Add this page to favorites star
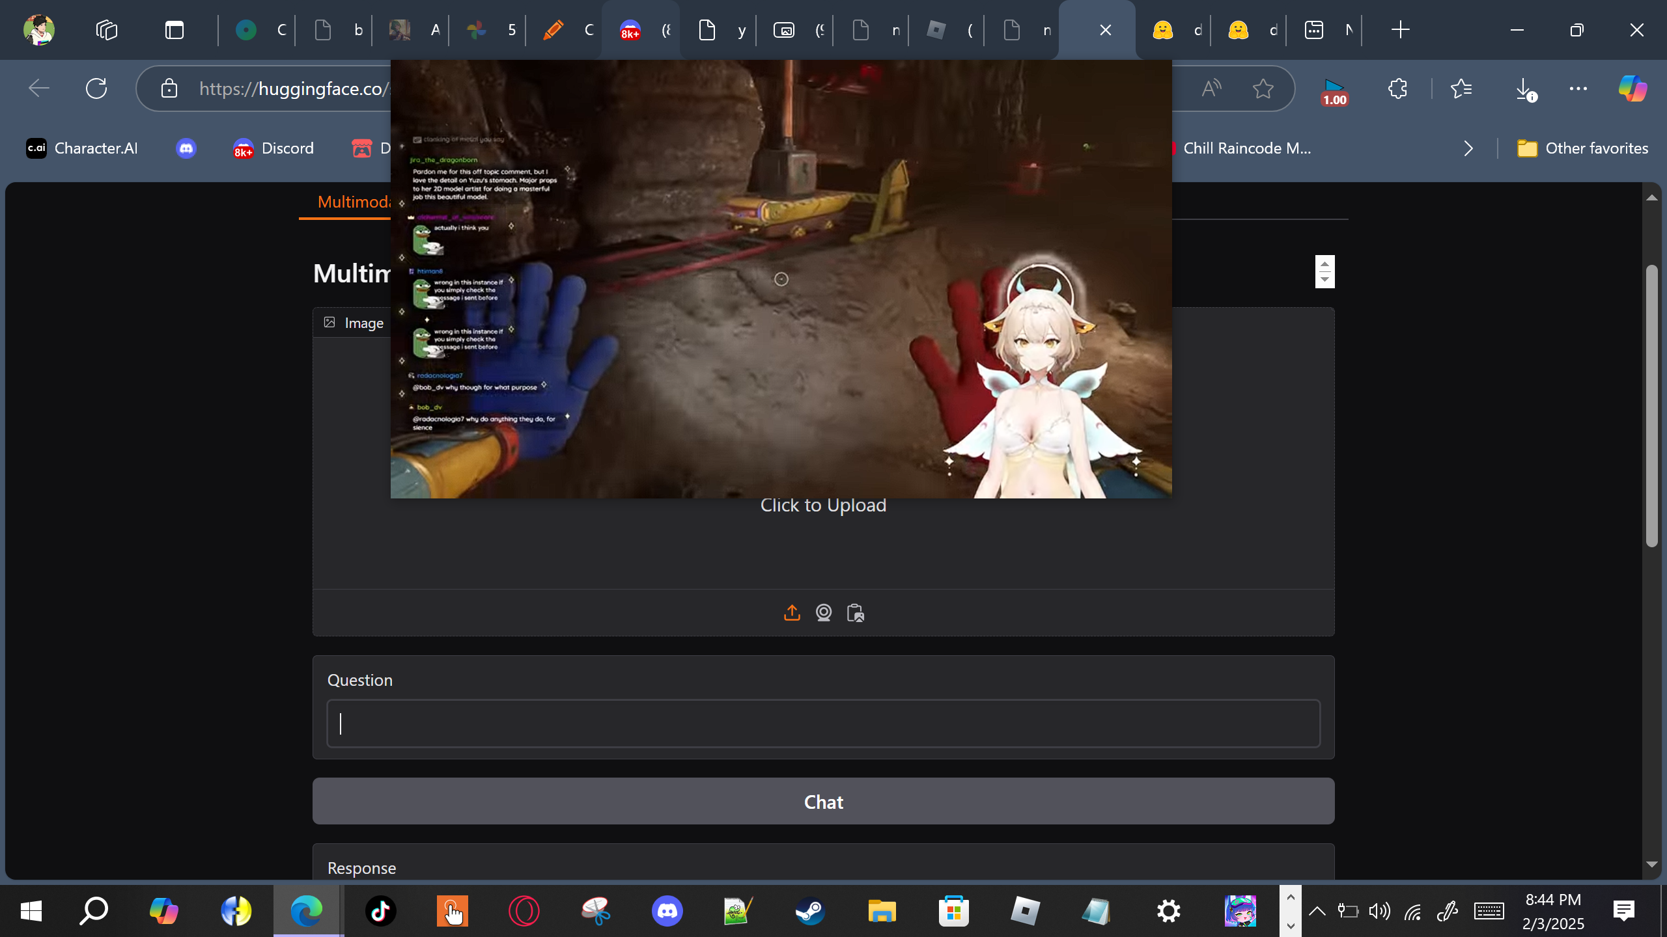The image size is (1667, 937). click(x=1263, y=88)
